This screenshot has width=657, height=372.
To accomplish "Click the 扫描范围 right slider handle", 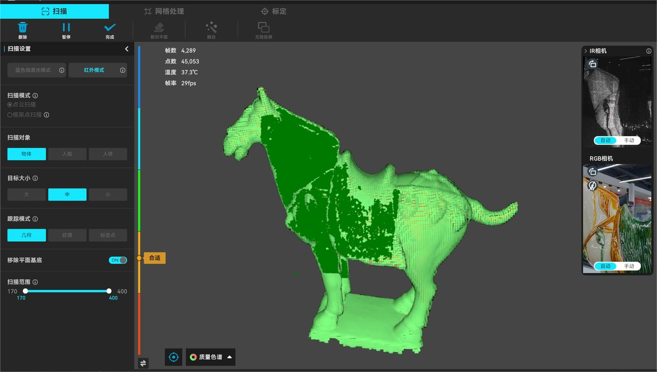I will click(109, 291).
